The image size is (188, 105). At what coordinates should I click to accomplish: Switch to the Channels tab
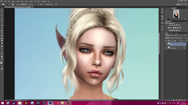(171, 33)
